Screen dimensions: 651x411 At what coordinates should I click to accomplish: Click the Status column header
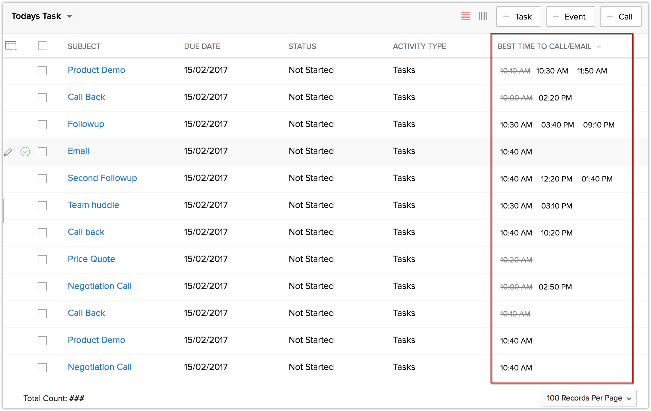coord(302,46)
